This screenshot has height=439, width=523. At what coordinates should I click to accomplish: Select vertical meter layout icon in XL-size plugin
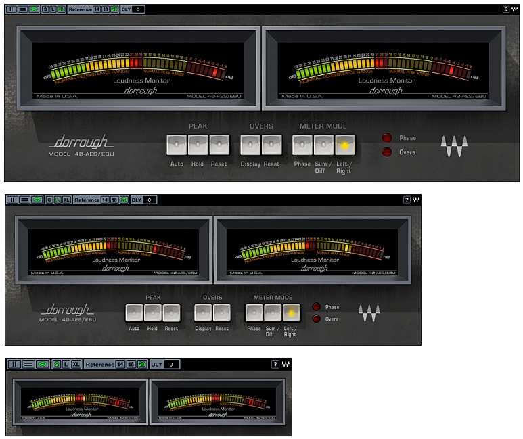pyautogui.click(x=11, y=9)
